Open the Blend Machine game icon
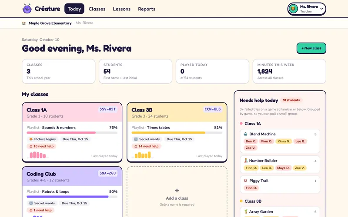 point(245,134)
